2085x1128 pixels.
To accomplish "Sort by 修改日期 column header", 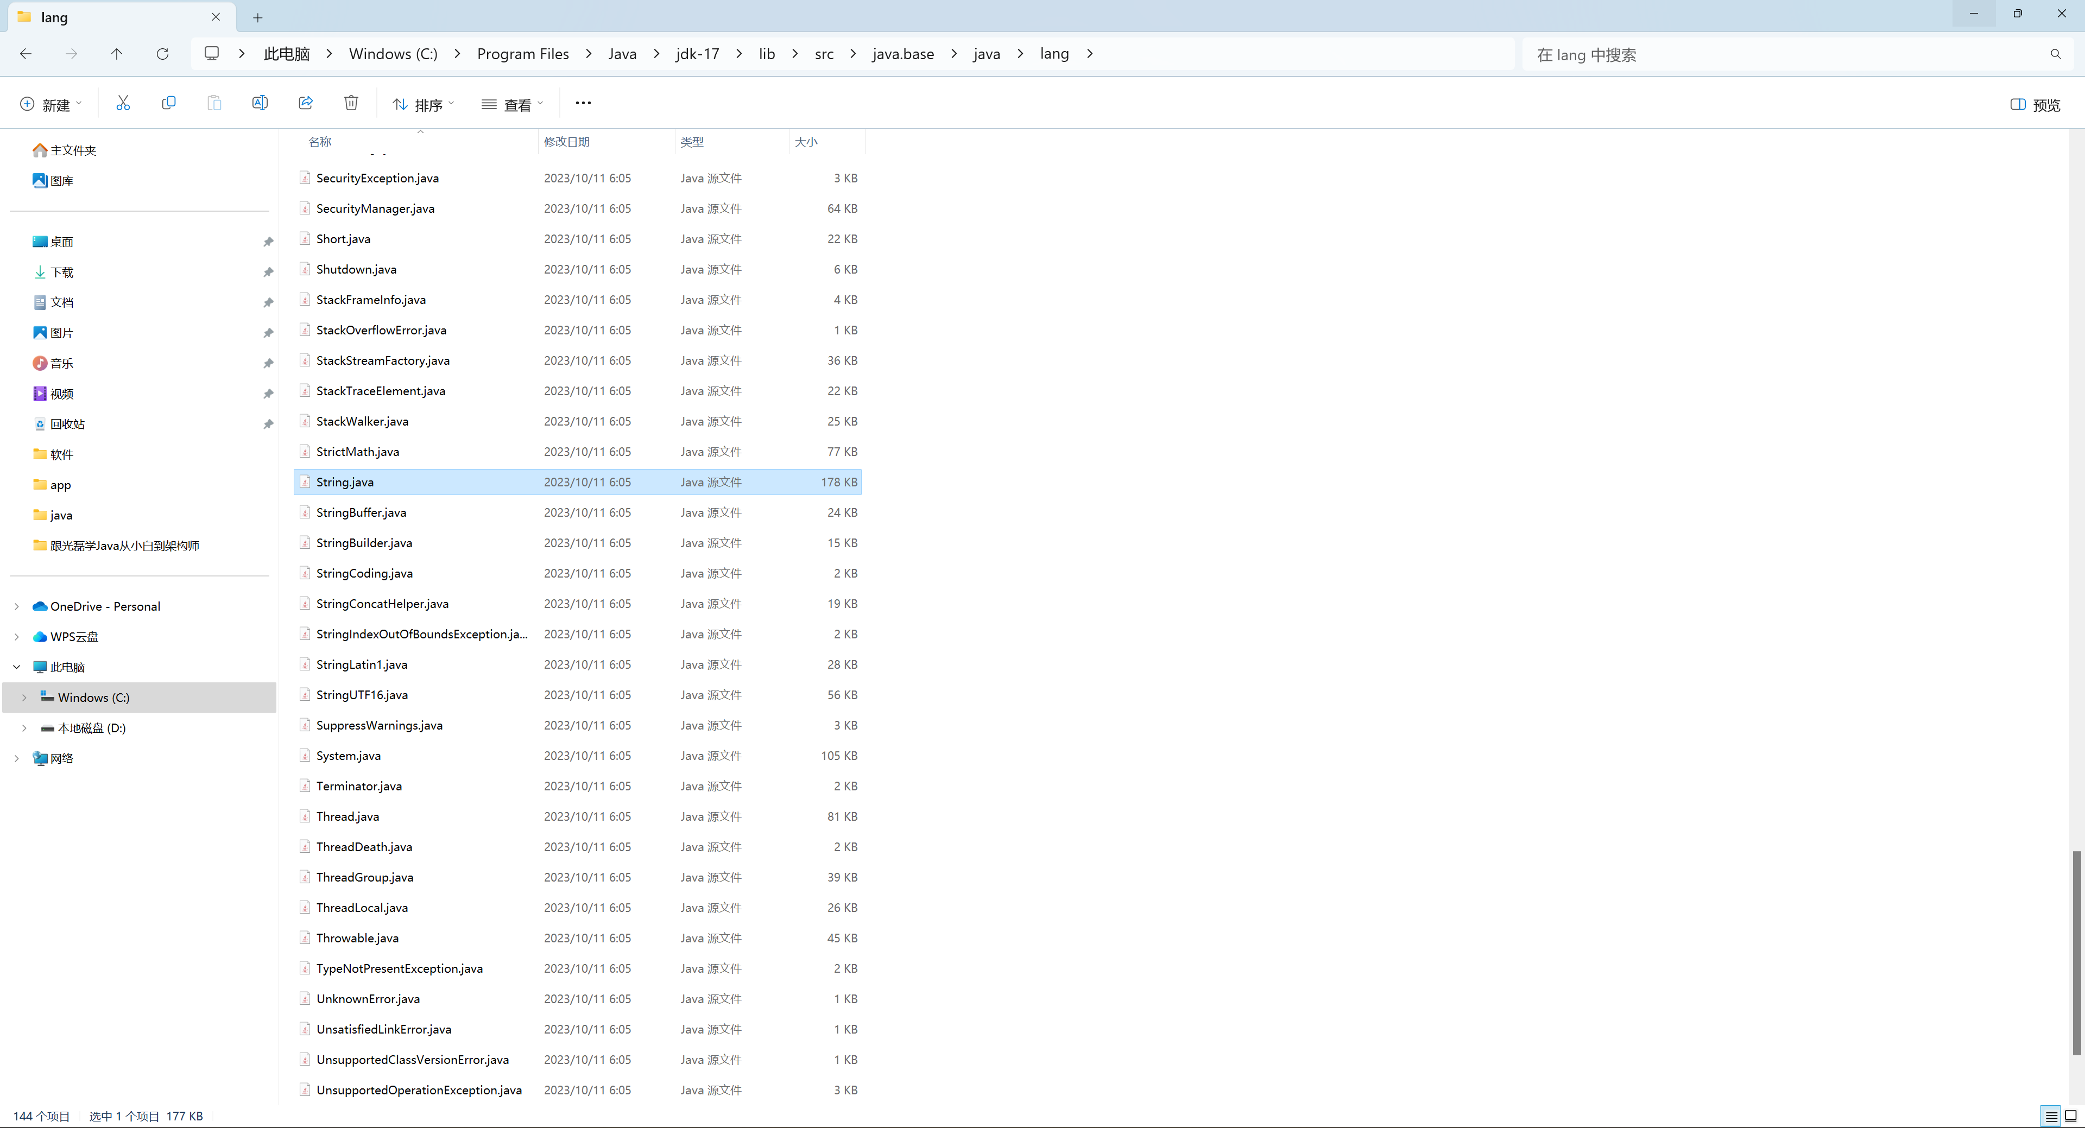I will coord(607,142).
